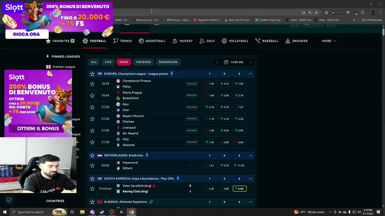This screenshot has width=385, height=216.
Task: Open the Baseball tab
Action: pyautogui.click(x=267, y=41)
